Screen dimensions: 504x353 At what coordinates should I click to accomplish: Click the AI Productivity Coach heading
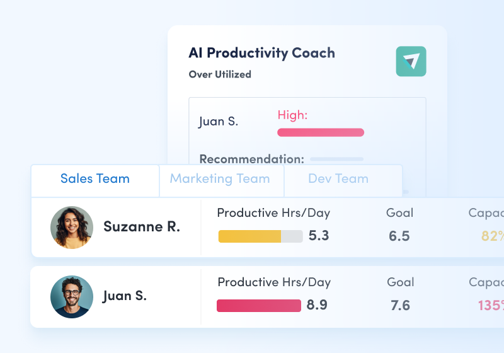pos(262,53)
